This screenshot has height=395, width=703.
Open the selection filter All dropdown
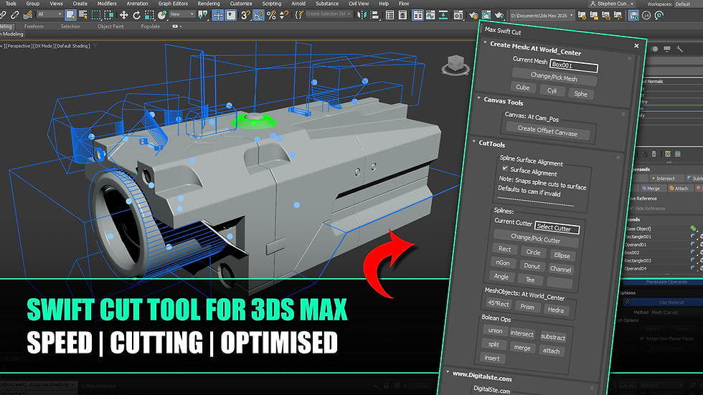pyautogui.click(x=49, y=14)
